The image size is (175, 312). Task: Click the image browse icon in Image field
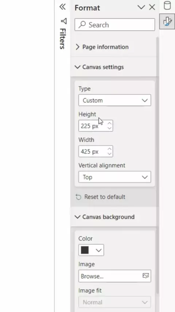click(x=146, y=276)
